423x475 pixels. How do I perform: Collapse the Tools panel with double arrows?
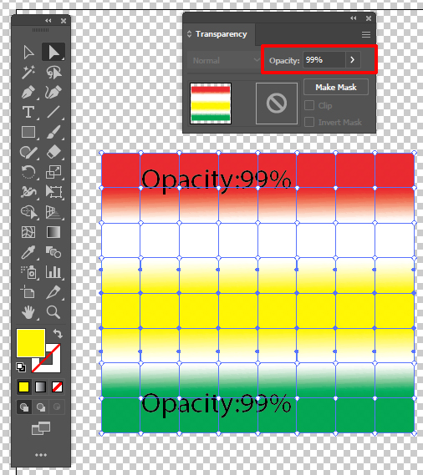[x=48, y=21]
